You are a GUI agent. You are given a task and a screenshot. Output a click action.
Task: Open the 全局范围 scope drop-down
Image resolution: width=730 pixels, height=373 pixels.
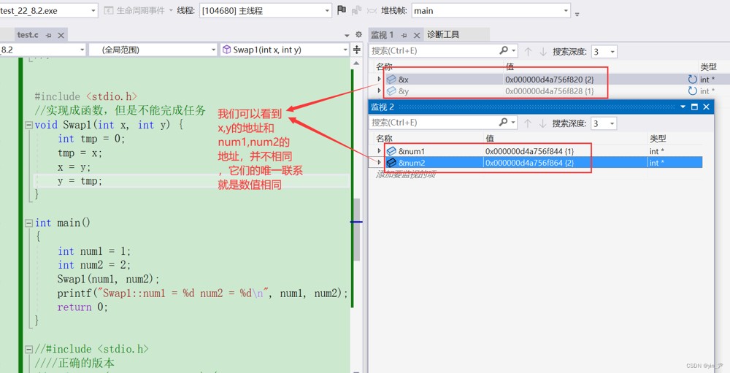coord(213,50)
